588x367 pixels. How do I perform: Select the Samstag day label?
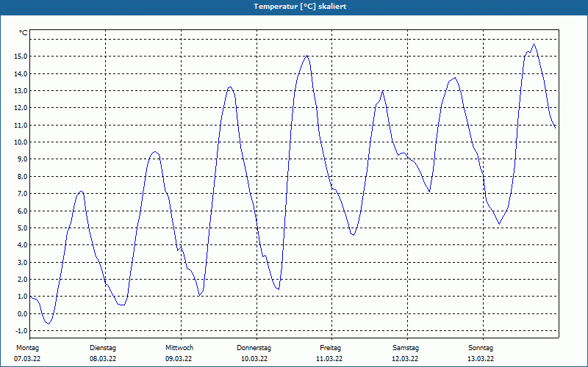pyautogui.click(x=406, y=348)
